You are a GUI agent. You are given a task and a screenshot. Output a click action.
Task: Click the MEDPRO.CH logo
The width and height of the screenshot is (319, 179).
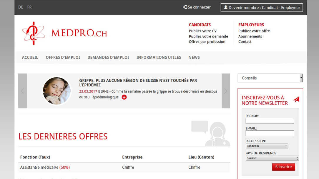point(64,33)
